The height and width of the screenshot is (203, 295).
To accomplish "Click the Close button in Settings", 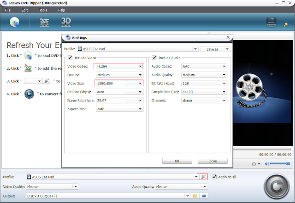I will click(x=212, y=161).
